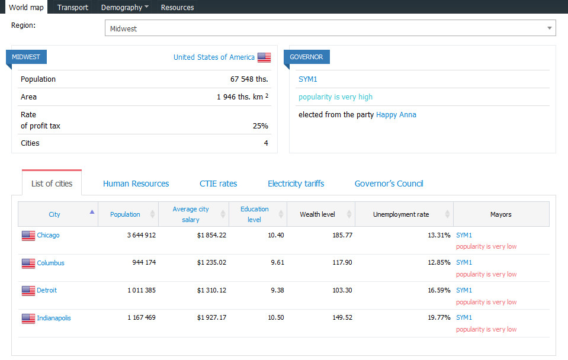Screen dimensions: 568x360
Task: Expand the Demography menu
Action: [124, 7]
